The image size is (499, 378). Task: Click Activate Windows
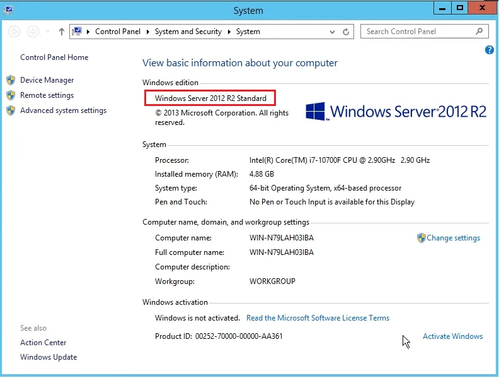(x=452, y=336)
